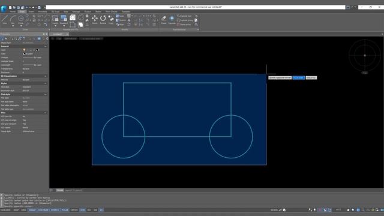Viewport: 384px width, 216px height.
Task: Open the Output ribbon tab
Action: coord(88,11)
